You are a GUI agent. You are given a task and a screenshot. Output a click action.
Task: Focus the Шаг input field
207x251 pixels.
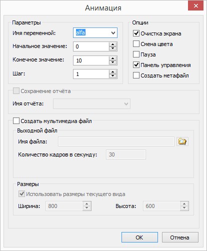pyautogui.click(x=91, y=74)
